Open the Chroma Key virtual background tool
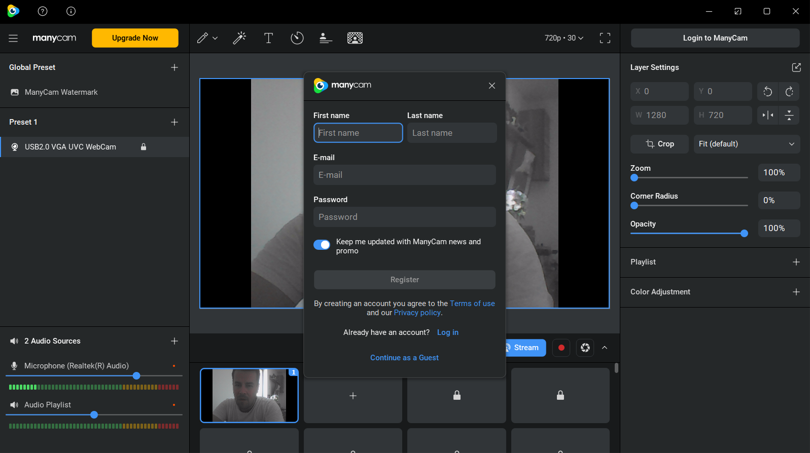 tap(355, 38)
